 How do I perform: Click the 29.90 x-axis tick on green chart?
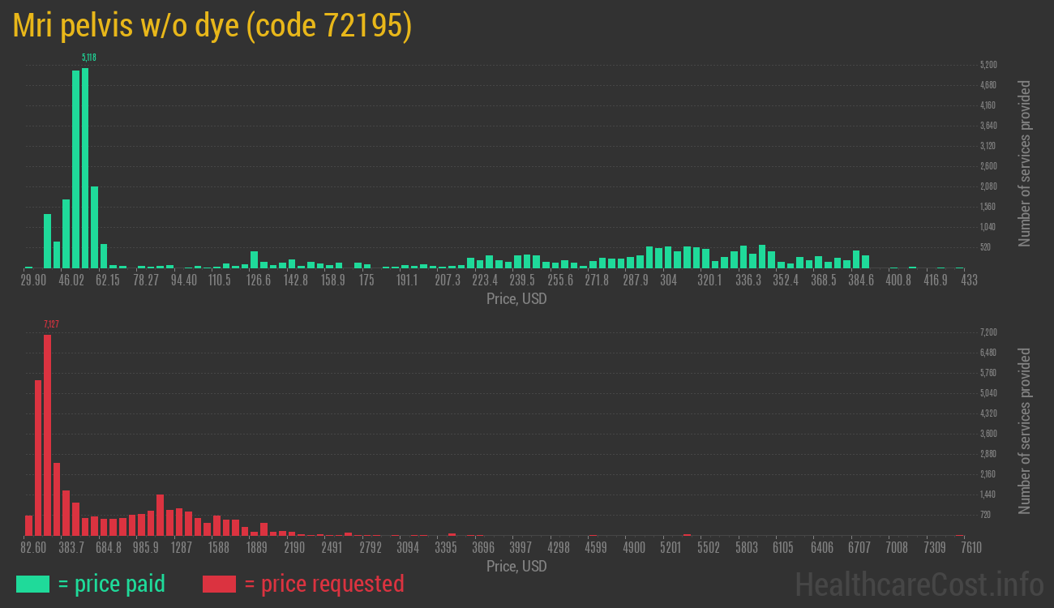click(x=33, y=280)
